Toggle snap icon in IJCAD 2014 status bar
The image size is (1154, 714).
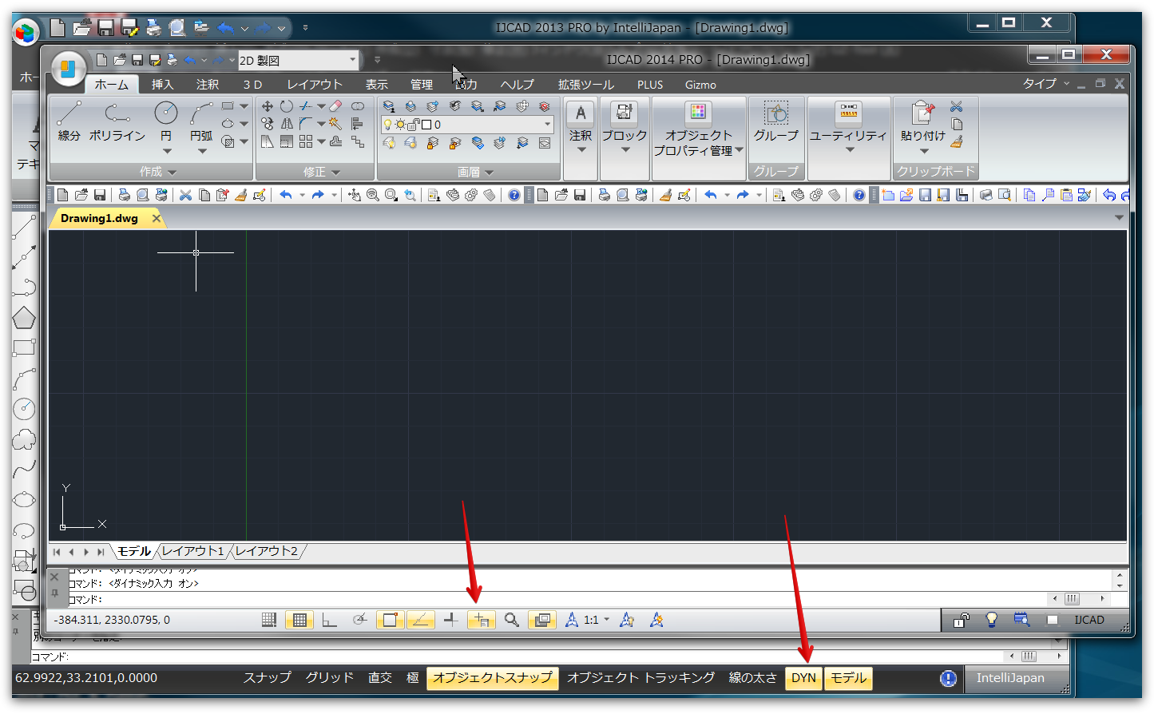coord(269,620)
